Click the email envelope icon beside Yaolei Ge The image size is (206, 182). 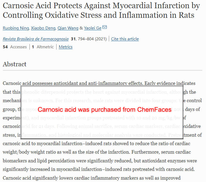point(105,27)
